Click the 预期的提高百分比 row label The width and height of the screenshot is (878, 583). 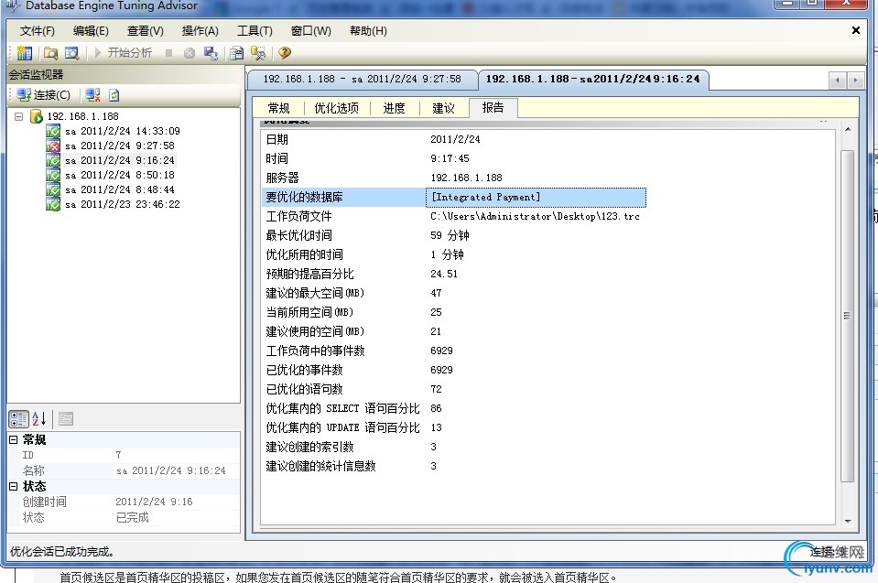tap(309, 275)
